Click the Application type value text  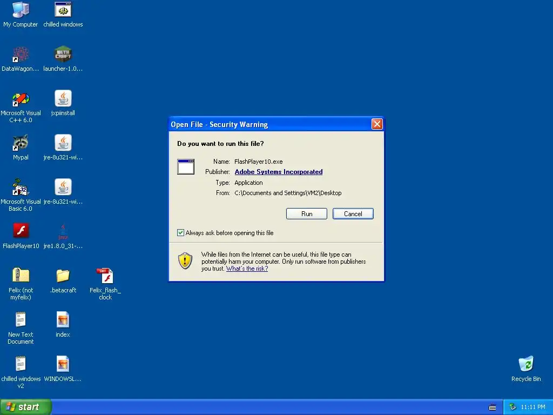click(248, 183)
